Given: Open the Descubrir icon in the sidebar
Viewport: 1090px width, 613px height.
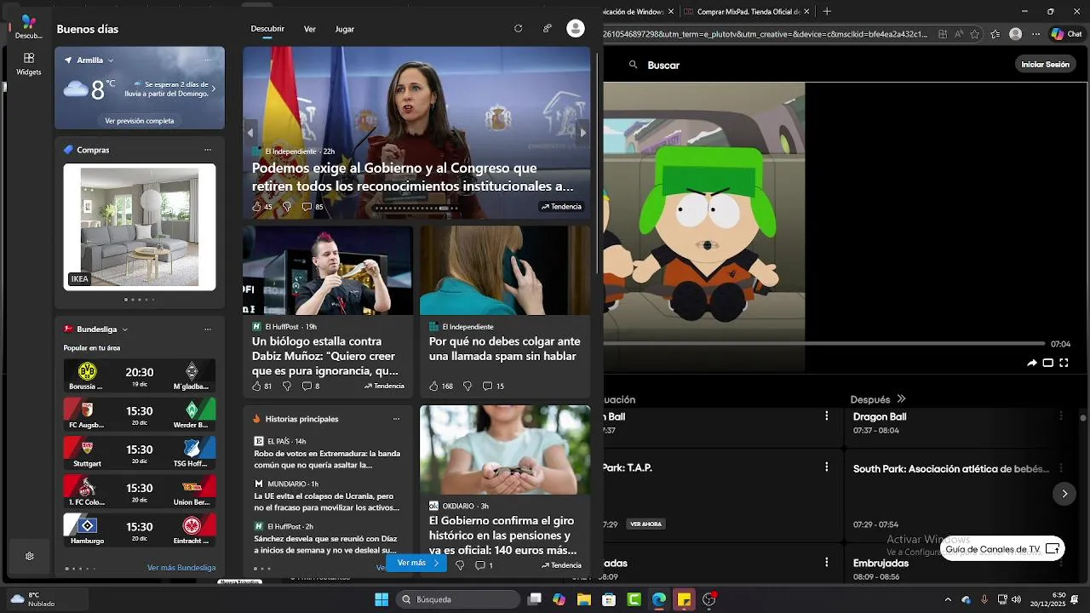Looking at the screenshot, I should coord(28,26).
